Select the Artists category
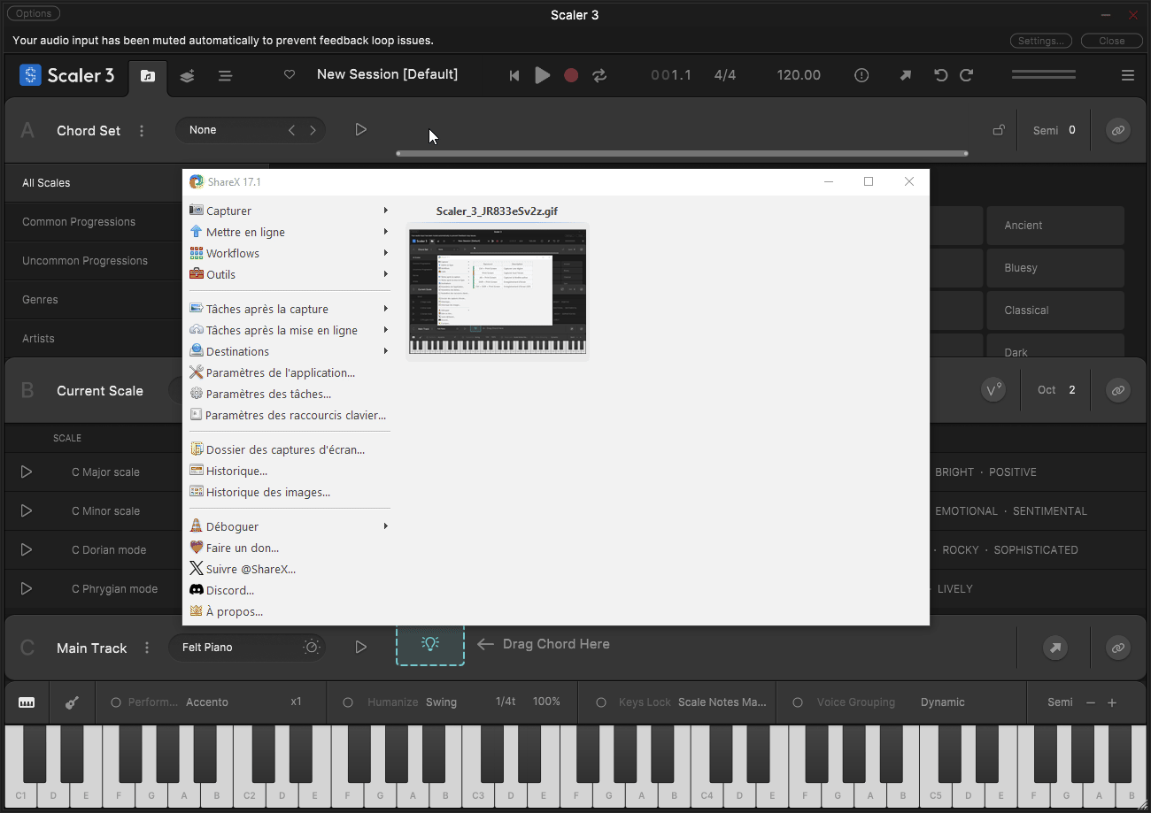Viewport: 1151px width, 813px height. point(93,339)
